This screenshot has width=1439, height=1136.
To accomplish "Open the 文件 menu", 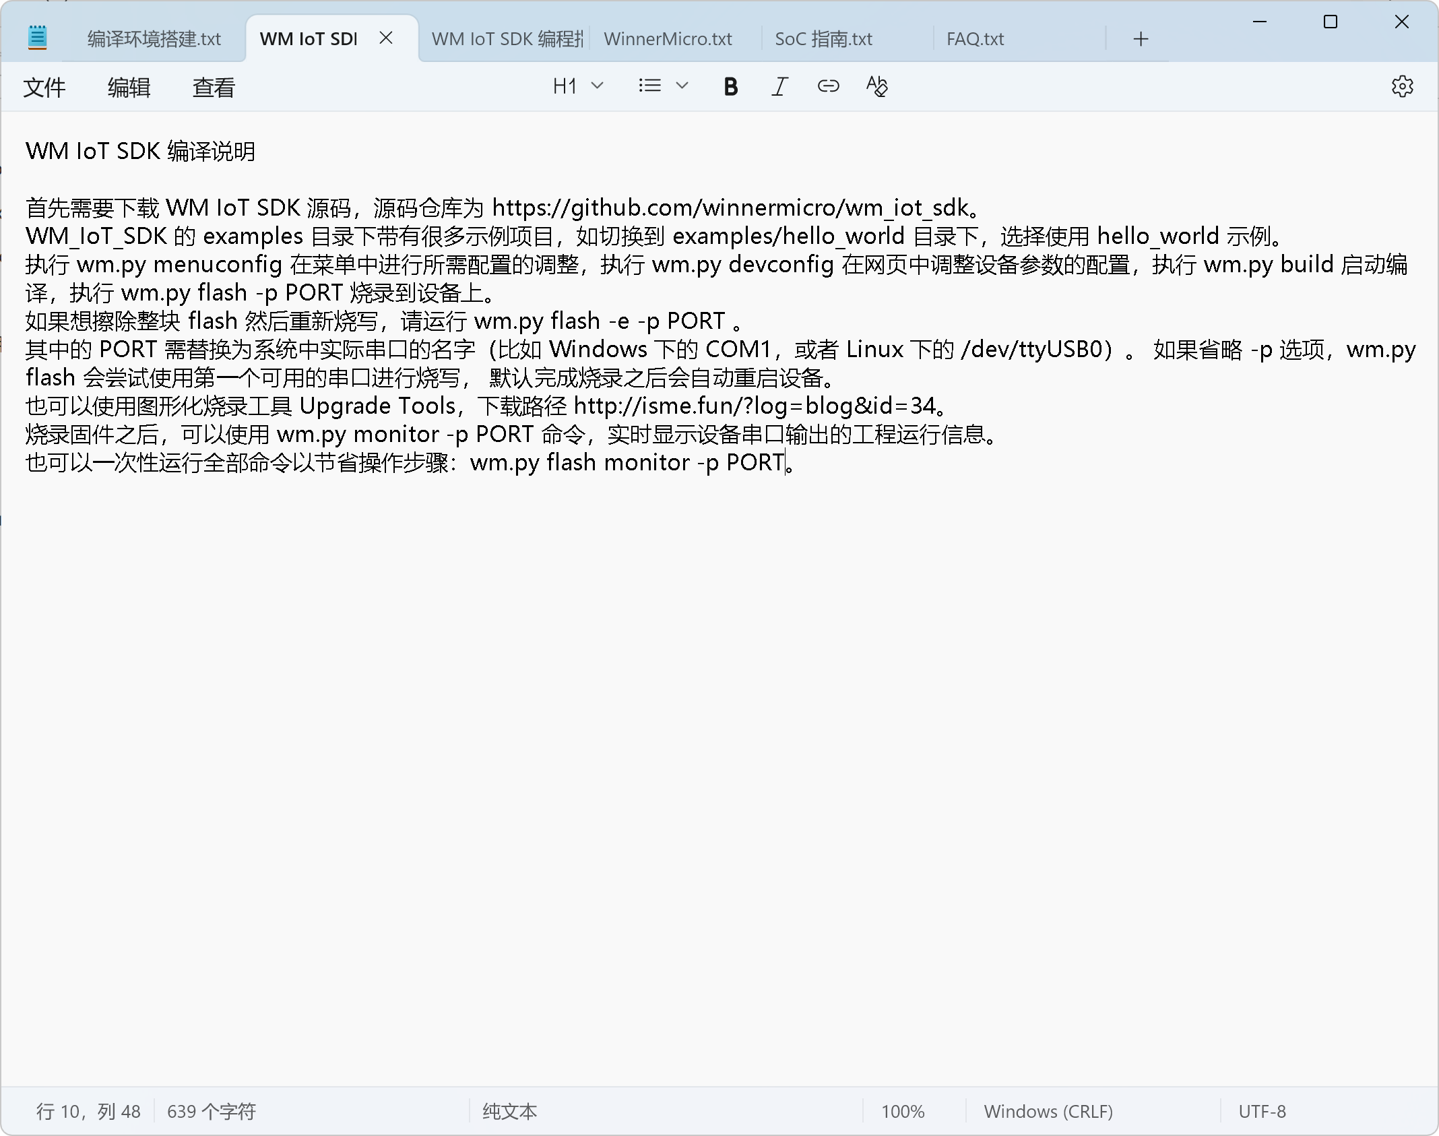I will 44,88.
